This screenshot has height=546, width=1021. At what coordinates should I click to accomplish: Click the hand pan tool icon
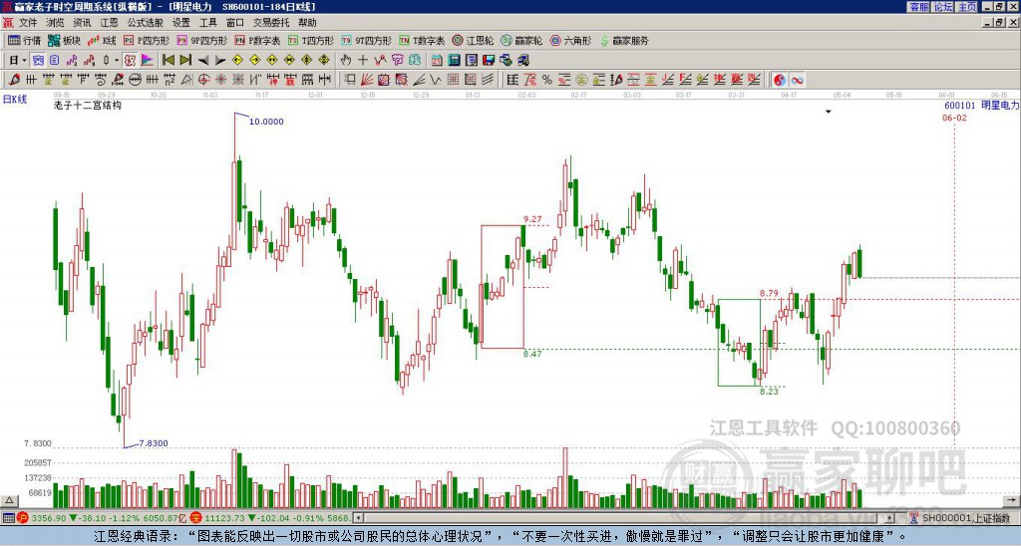click(x=348, y=60)
